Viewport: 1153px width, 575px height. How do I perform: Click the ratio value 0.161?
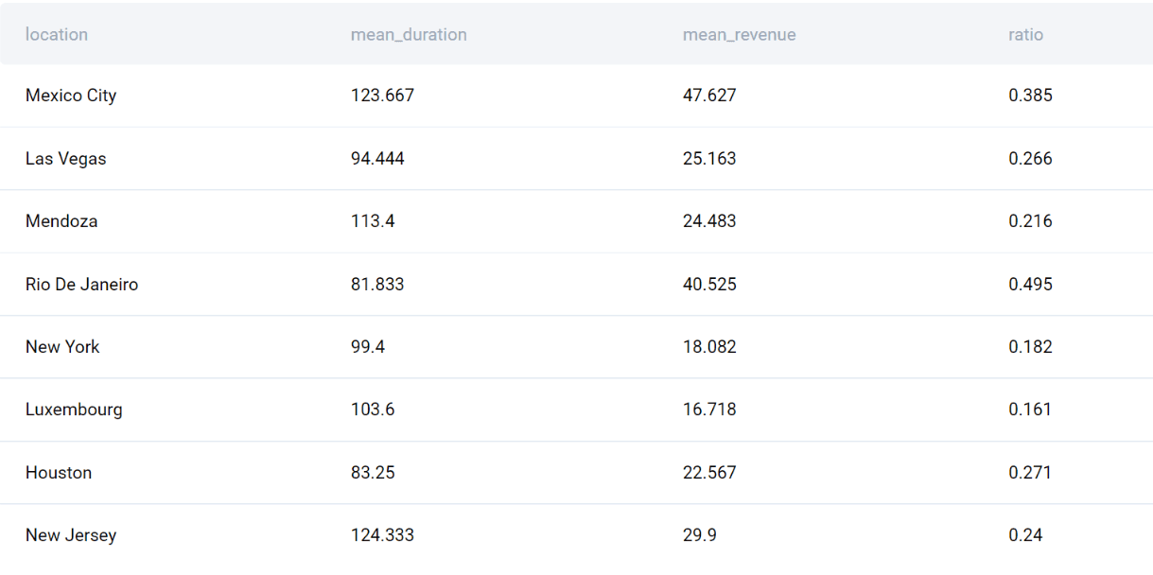1030,409
